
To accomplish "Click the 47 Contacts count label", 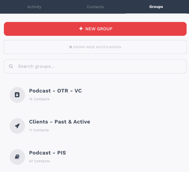I will 39,161.
